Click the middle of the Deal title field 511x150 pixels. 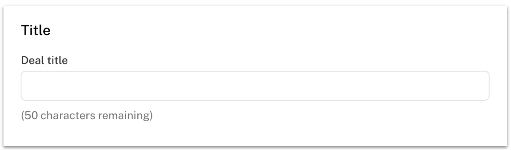[x=255, y=86]
